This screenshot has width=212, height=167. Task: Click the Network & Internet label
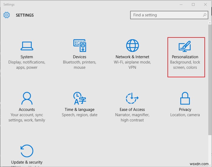(x=132, y=57)
